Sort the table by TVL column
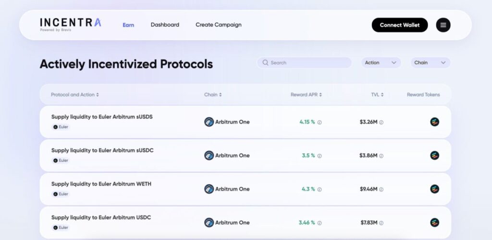This screenshot has height=240, width=492. click(x=377, y=95)
